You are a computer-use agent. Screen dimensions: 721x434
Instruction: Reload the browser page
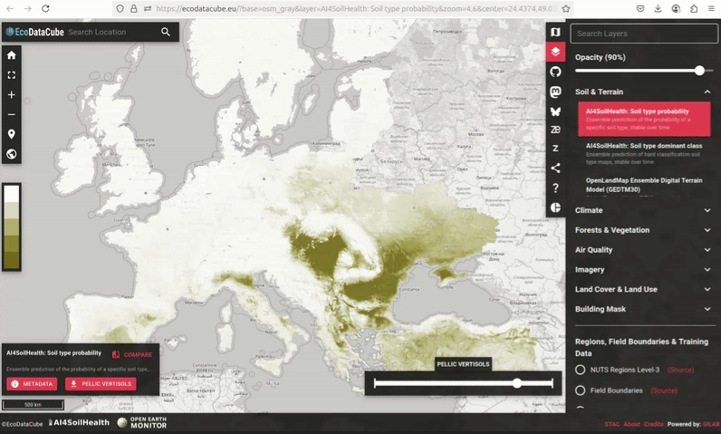click(45, 8)
